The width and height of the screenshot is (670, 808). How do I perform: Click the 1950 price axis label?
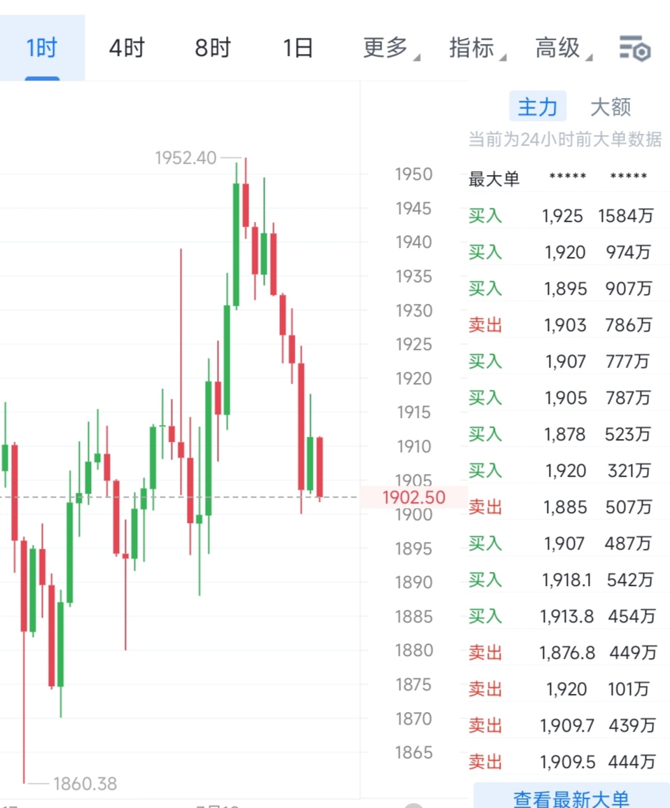click(x=413, y=174)
